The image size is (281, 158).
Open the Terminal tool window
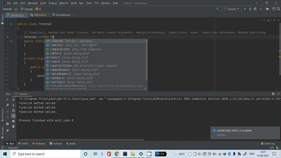(x=56, y=144)
